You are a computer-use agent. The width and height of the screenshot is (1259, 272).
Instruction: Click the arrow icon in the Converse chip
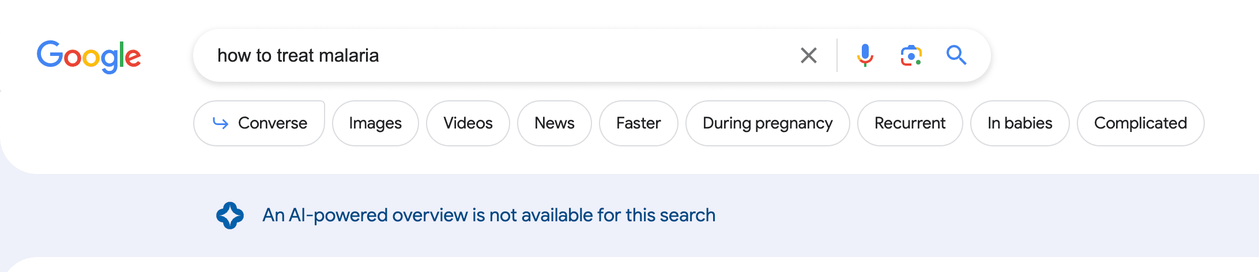click(221, 123)
